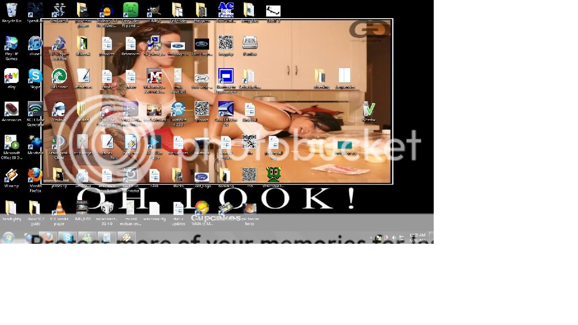578x325 pixels.
Task: Open the jailbreak folder
Action: [x=83, y=43]
